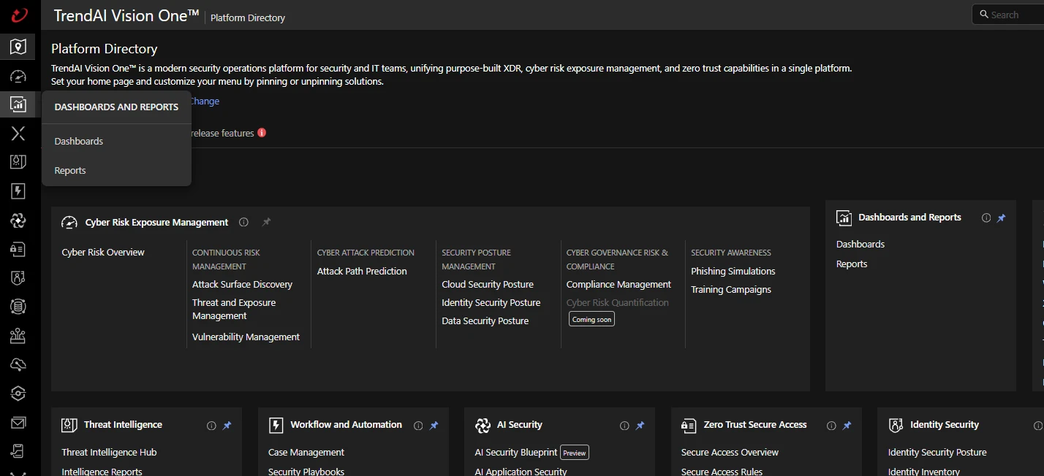The width and height of the screenshot is (1044, 476).
Task: Click Identity Security Posture in Cyber Risk card
Action: pyautogui.click(x=491, y=302)
